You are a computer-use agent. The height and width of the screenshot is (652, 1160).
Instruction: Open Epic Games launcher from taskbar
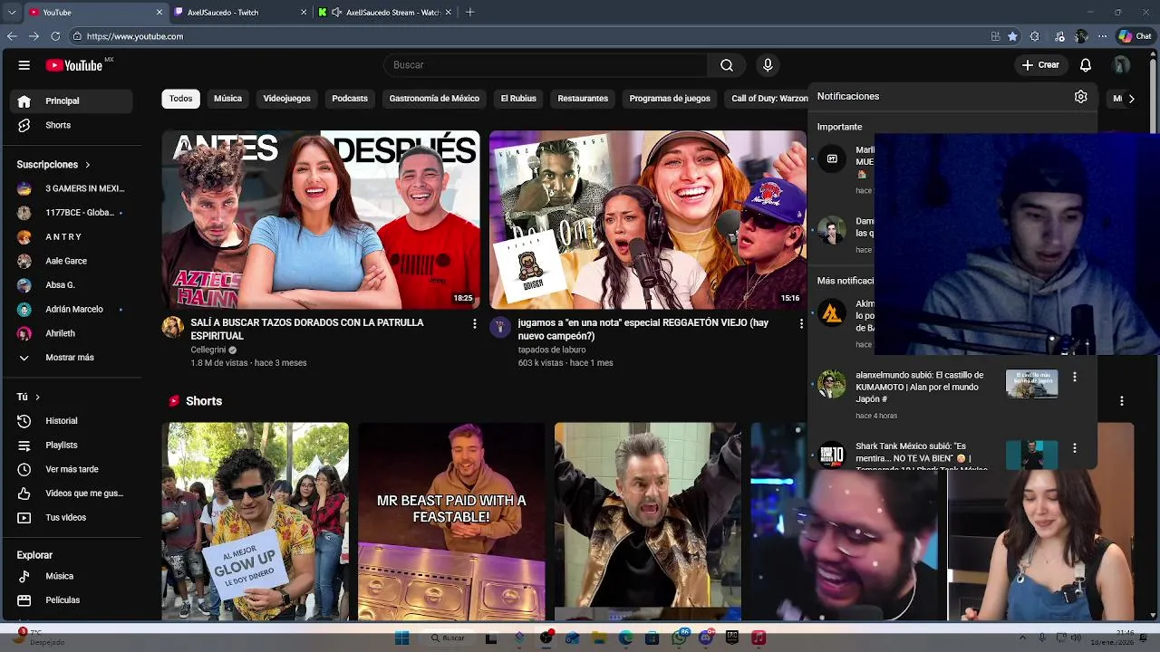732,638
